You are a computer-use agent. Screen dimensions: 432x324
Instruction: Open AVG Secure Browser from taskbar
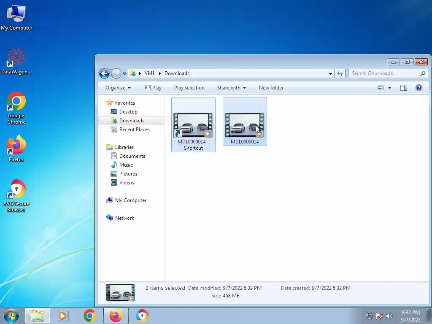pos(142,316)
